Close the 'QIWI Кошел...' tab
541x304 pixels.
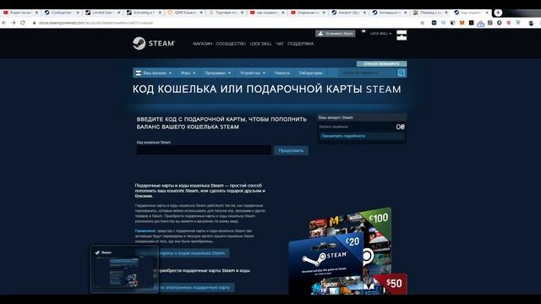click(201, 13)
